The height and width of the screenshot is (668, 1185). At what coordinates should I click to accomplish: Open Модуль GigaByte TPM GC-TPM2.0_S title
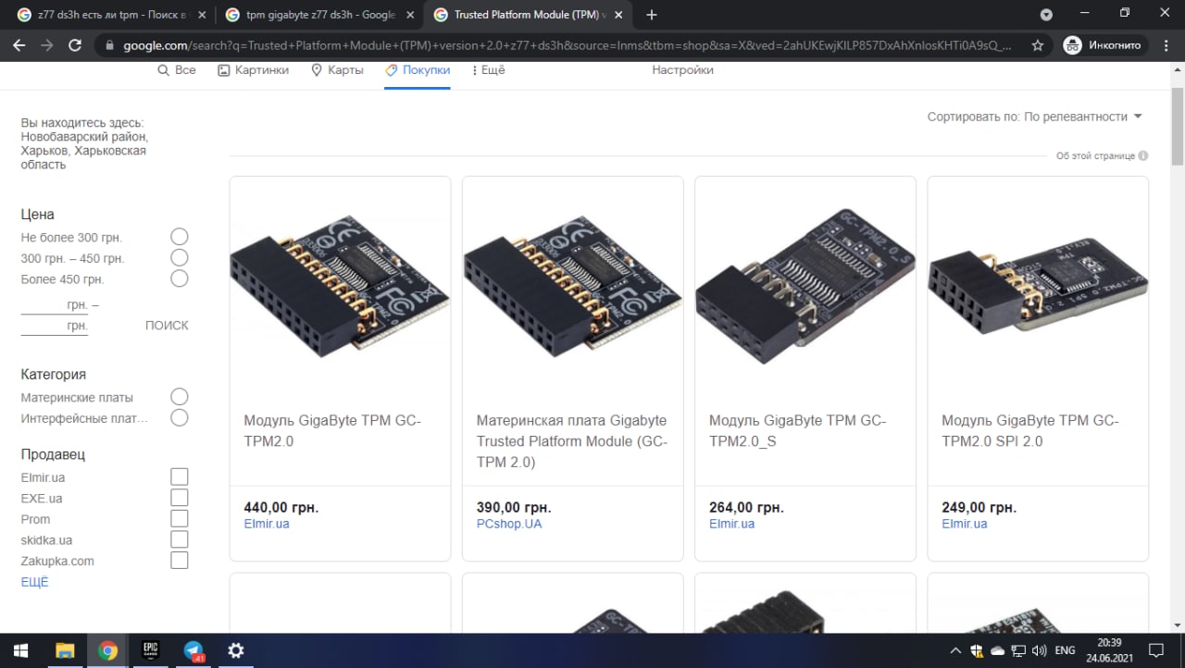pyautogui.click(x=798, y=431)
